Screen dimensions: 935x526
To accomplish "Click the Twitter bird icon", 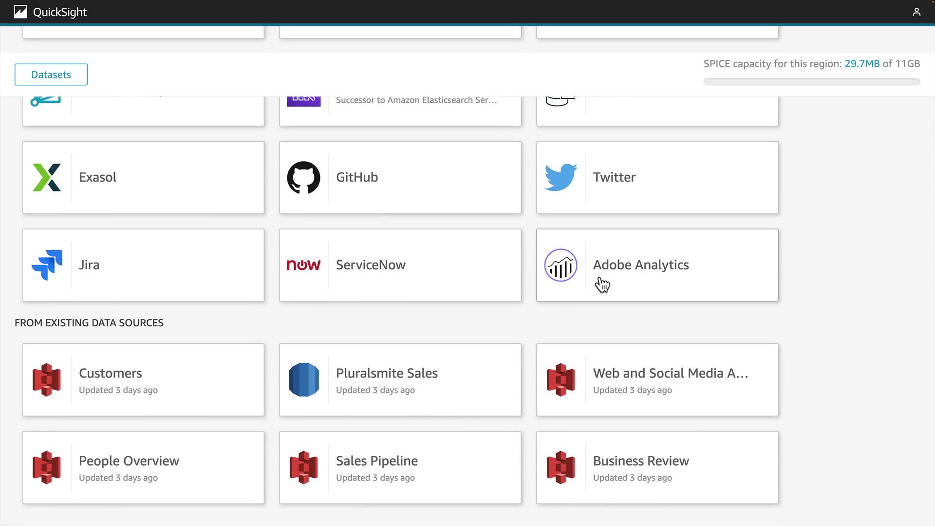I will [x=561, y=177].
